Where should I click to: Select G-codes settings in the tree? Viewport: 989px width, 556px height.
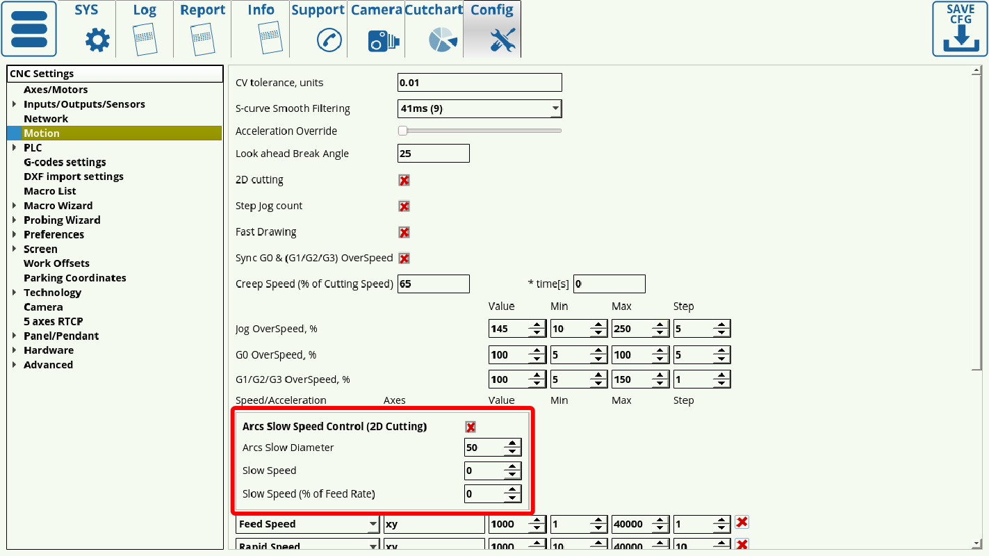pos(65,162)
